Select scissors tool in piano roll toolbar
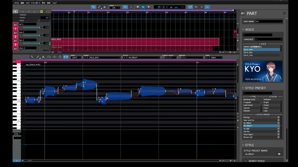 (43, 57)
